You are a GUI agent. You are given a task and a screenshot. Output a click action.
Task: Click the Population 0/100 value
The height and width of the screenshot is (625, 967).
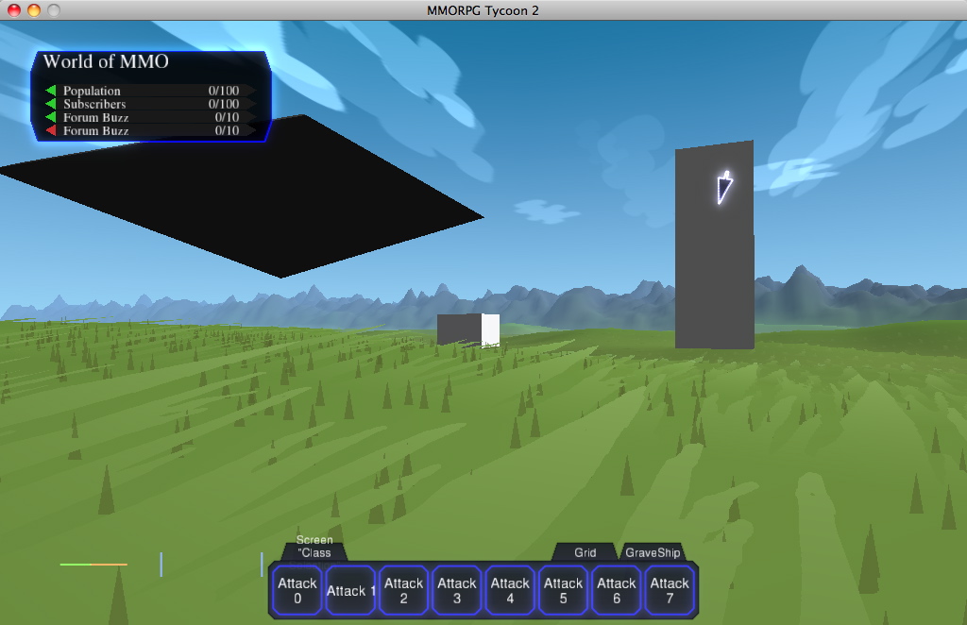coord(223,91)
